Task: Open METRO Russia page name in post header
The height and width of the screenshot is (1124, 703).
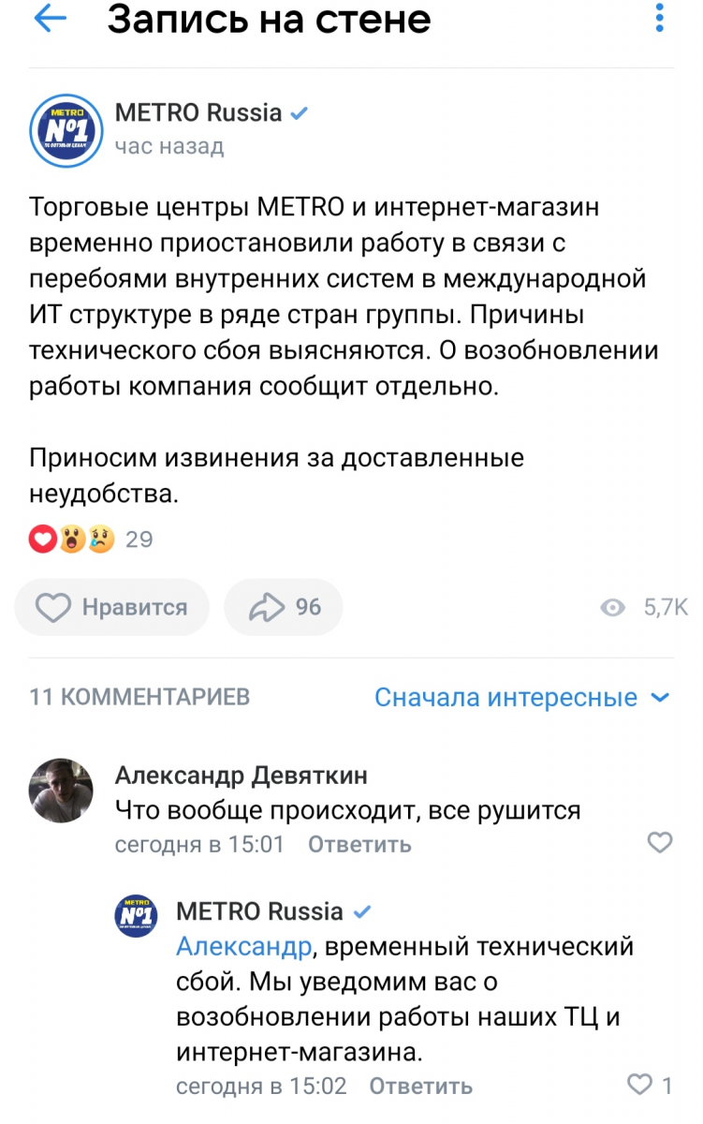Action: (x=198, y=113)
